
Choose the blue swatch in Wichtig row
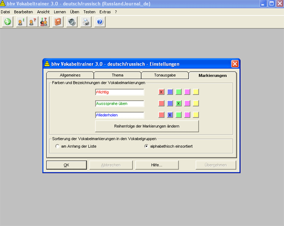(170, 92)
